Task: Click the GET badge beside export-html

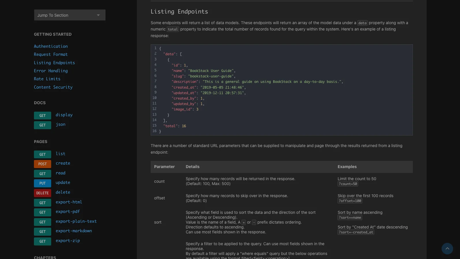Action: [x=43, y=203]
